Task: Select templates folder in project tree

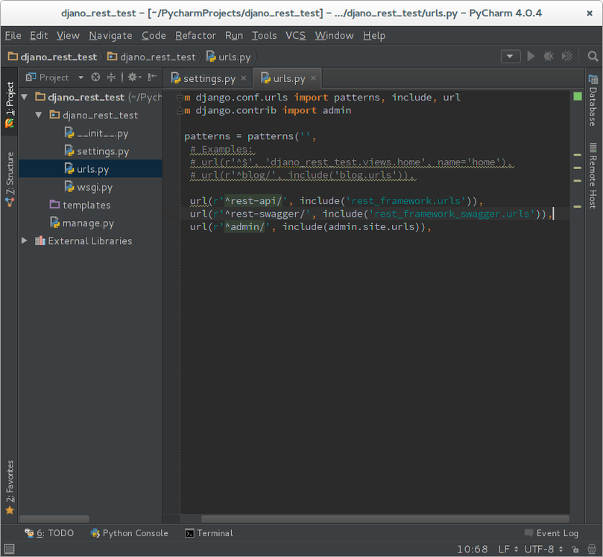Action: 80,205
